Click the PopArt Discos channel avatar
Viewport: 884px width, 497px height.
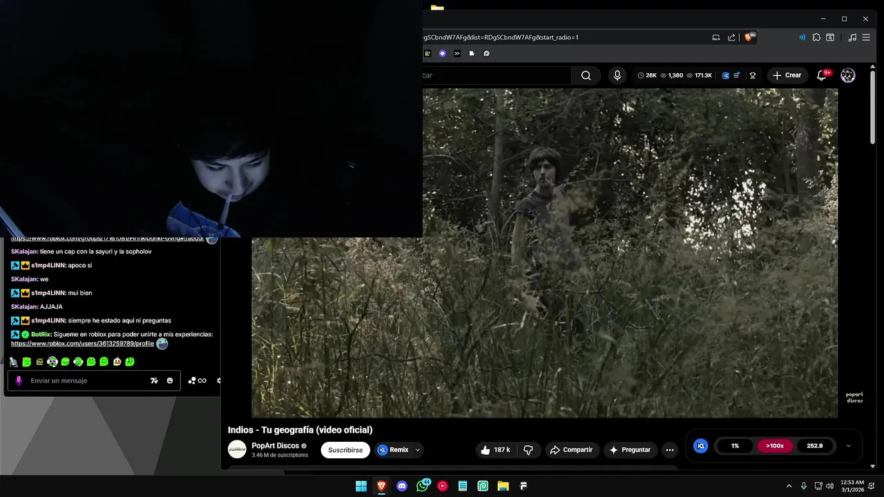[x=237, y=449]
